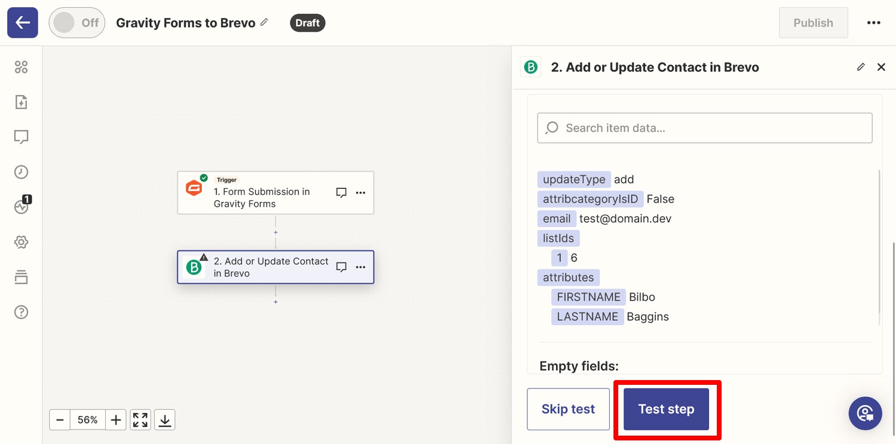This screenshot has width=896, height=444.
Task: Click the LASTNAME label
Action: tap(587, 317)
